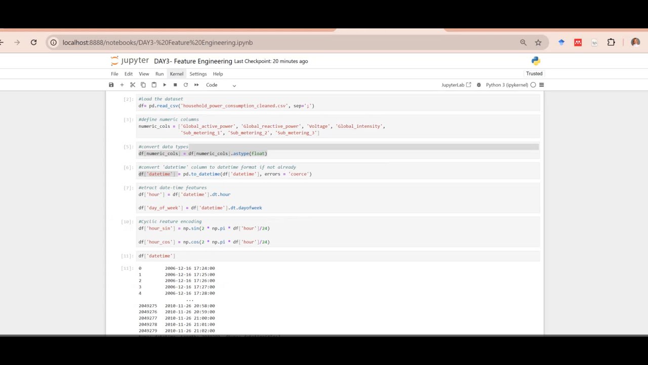Screen dimensions: 648x365
Task: Open the debugger bug icon
Action: 479,85
